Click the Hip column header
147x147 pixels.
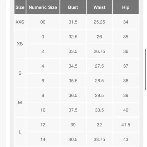coord(126,7)
